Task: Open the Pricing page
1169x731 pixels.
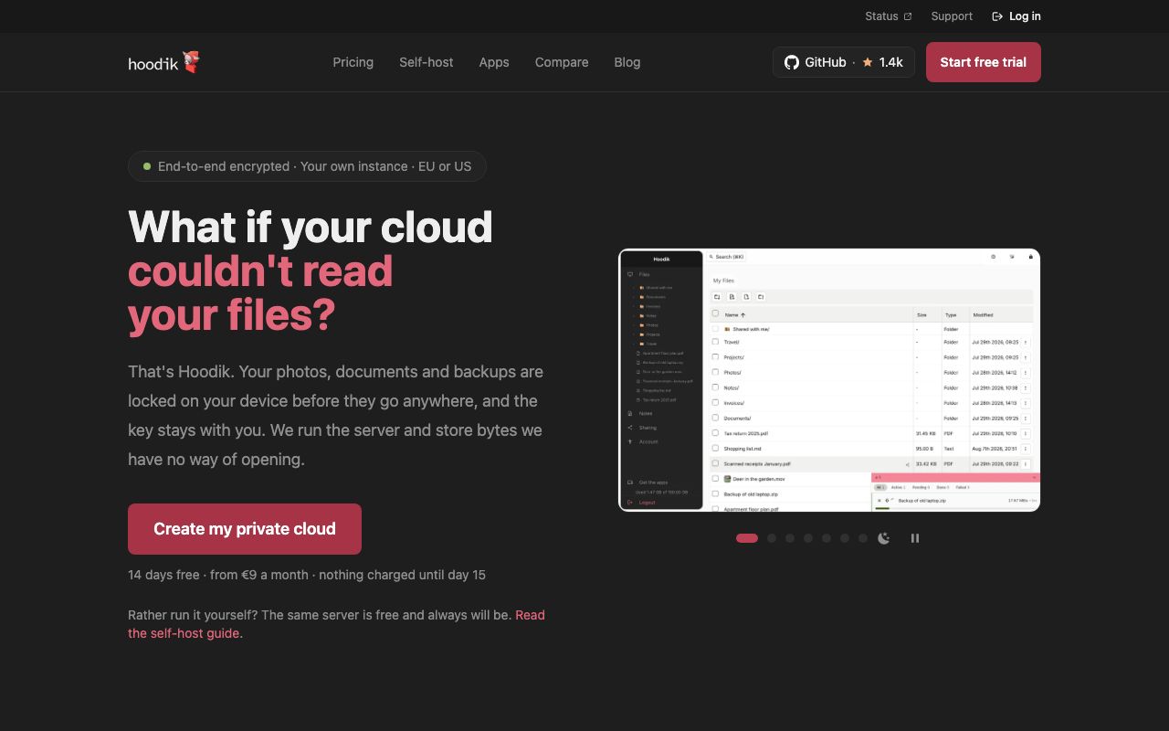Action: 353,62
